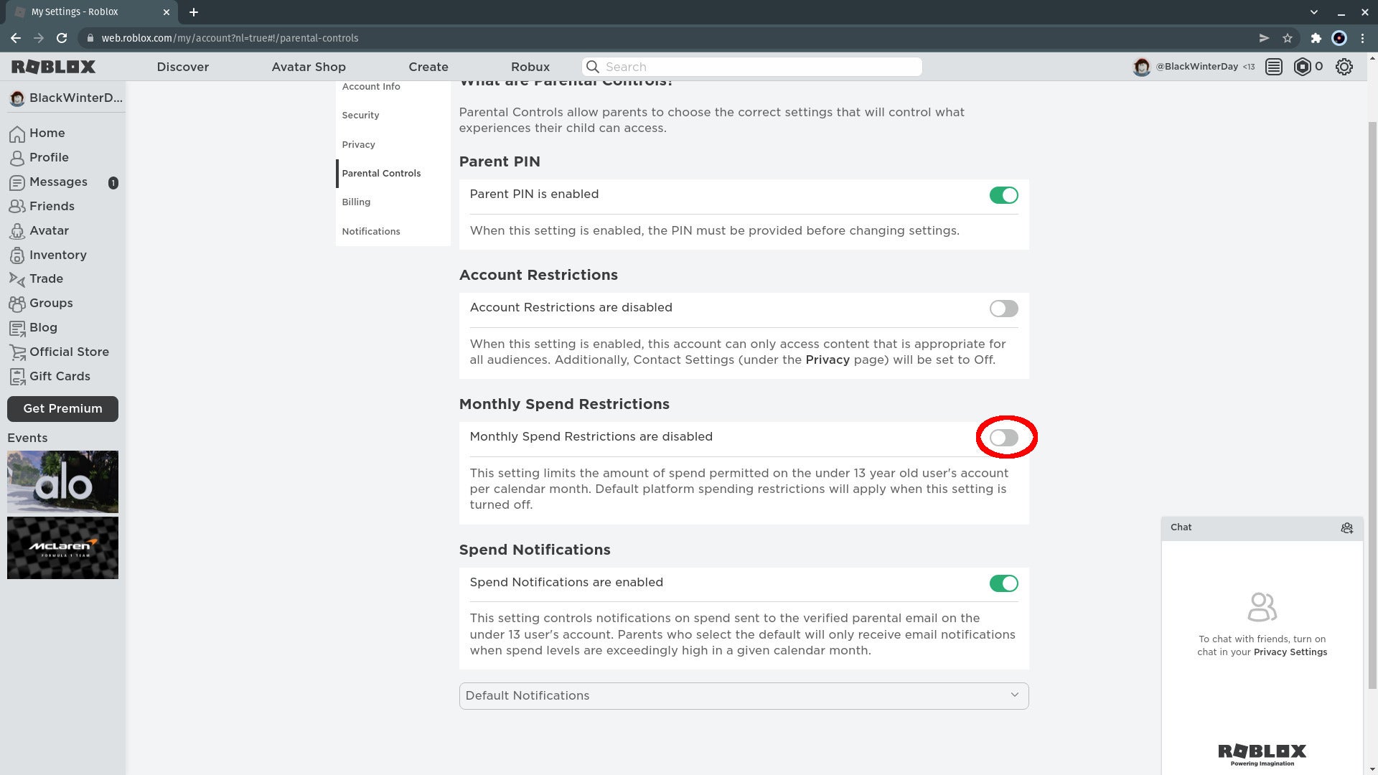Select Notifications settings tab
Screen dimensions: 1378x775
[x=393, y=232]
